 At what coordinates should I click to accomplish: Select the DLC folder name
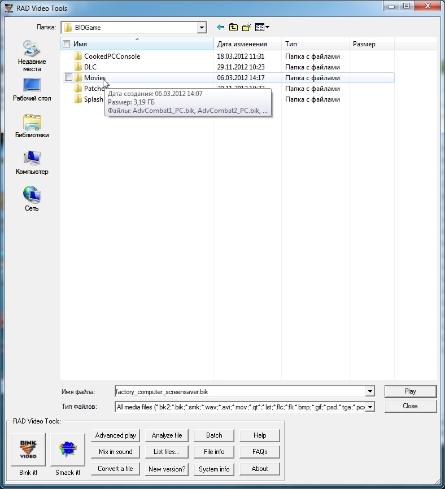point(90,67)
